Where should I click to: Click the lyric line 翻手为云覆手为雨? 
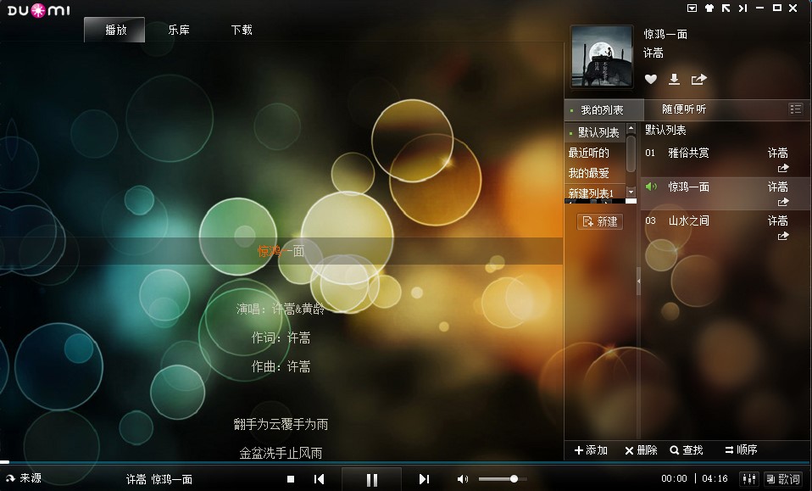coord(281,424)
